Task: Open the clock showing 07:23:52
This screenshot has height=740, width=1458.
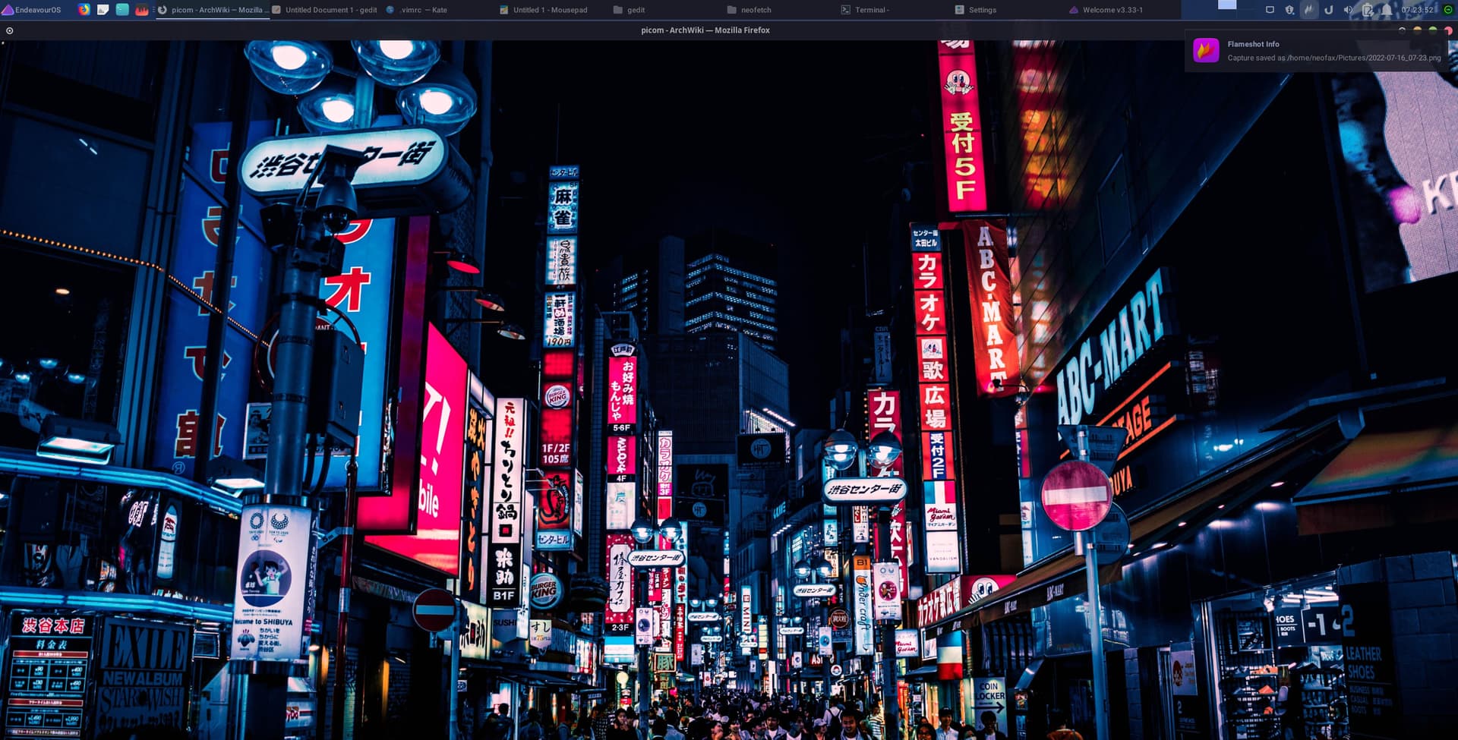Action: [x=1417, y=10]
